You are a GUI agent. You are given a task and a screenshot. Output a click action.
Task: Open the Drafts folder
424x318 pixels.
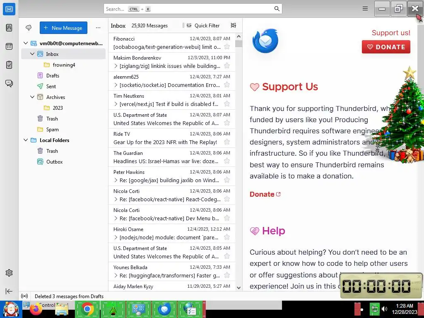(63, 76)
